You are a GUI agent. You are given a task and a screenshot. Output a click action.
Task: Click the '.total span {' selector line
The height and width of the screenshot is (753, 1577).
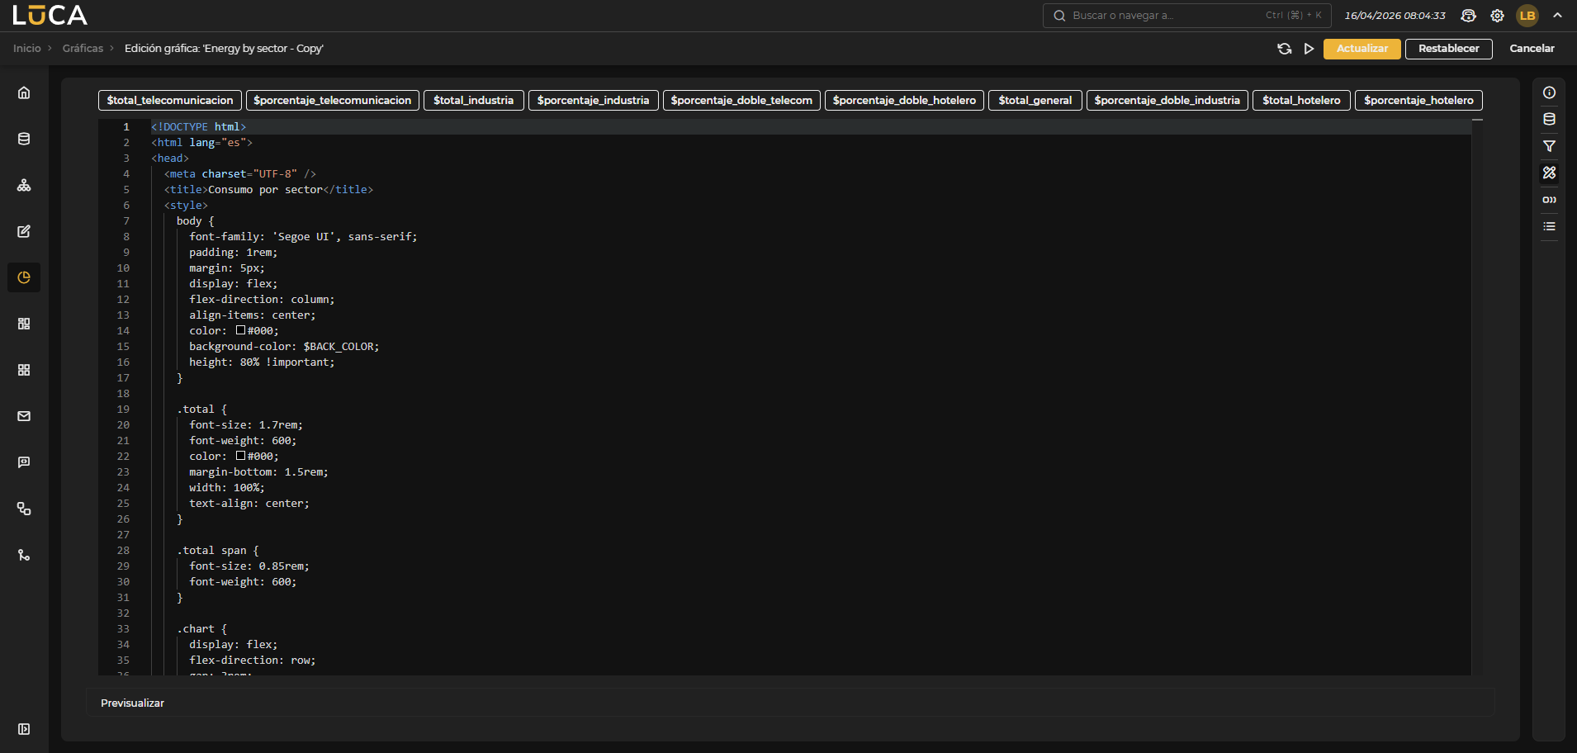[x=217, y=551]
